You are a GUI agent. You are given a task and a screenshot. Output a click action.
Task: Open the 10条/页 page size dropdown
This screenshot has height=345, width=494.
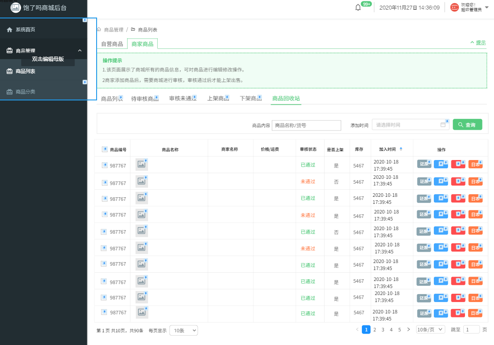point(430,330)
